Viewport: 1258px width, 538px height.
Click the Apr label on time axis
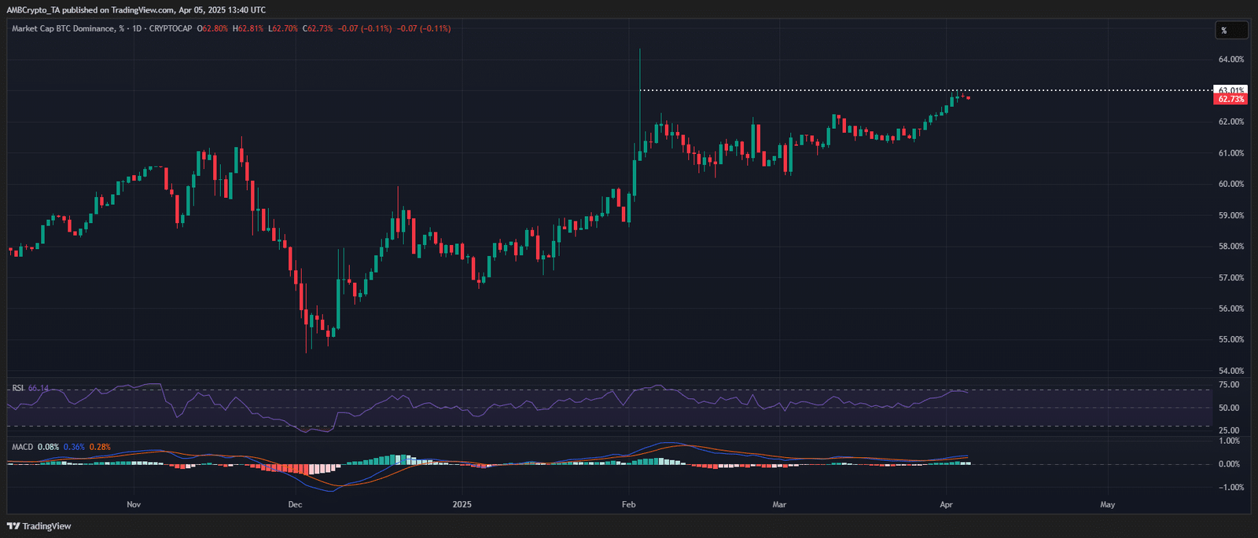pyautogui.click(x=946, y=504)
